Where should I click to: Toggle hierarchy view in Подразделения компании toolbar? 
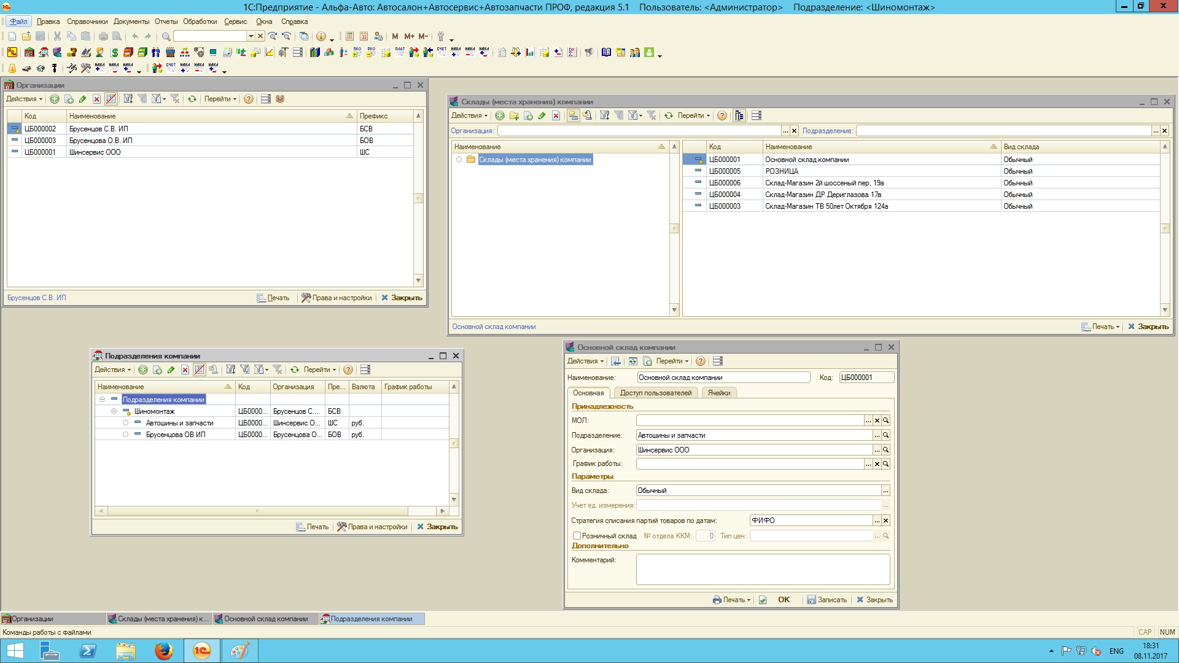click(x=199, y=370)
